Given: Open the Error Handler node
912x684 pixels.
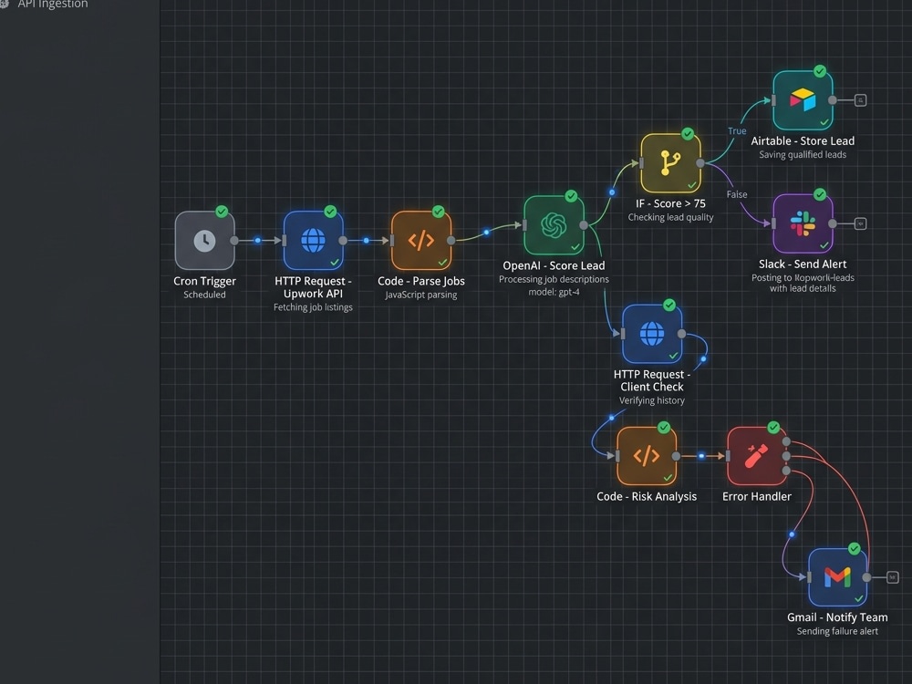Looking at the screenshot, I should (757, 456).
